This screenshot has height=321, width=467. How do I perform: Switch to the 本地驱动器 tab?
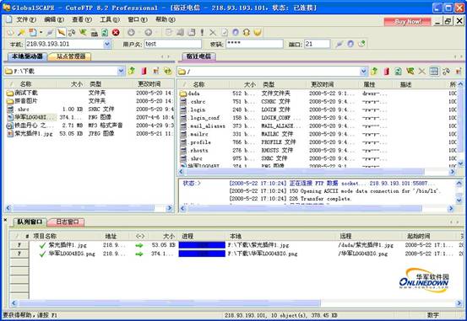[x=27, y=56]
